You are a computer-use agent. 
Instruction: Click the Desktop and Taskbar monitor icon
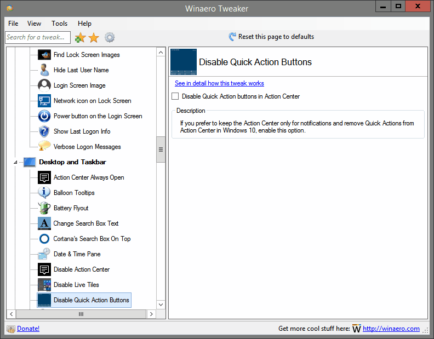coord(30,162)
